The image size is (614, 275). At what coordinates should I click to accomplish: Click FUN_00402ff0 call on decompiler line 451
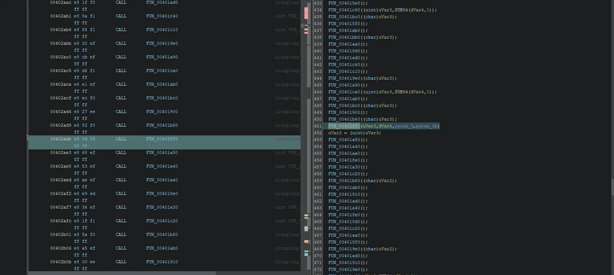[344, 126]
